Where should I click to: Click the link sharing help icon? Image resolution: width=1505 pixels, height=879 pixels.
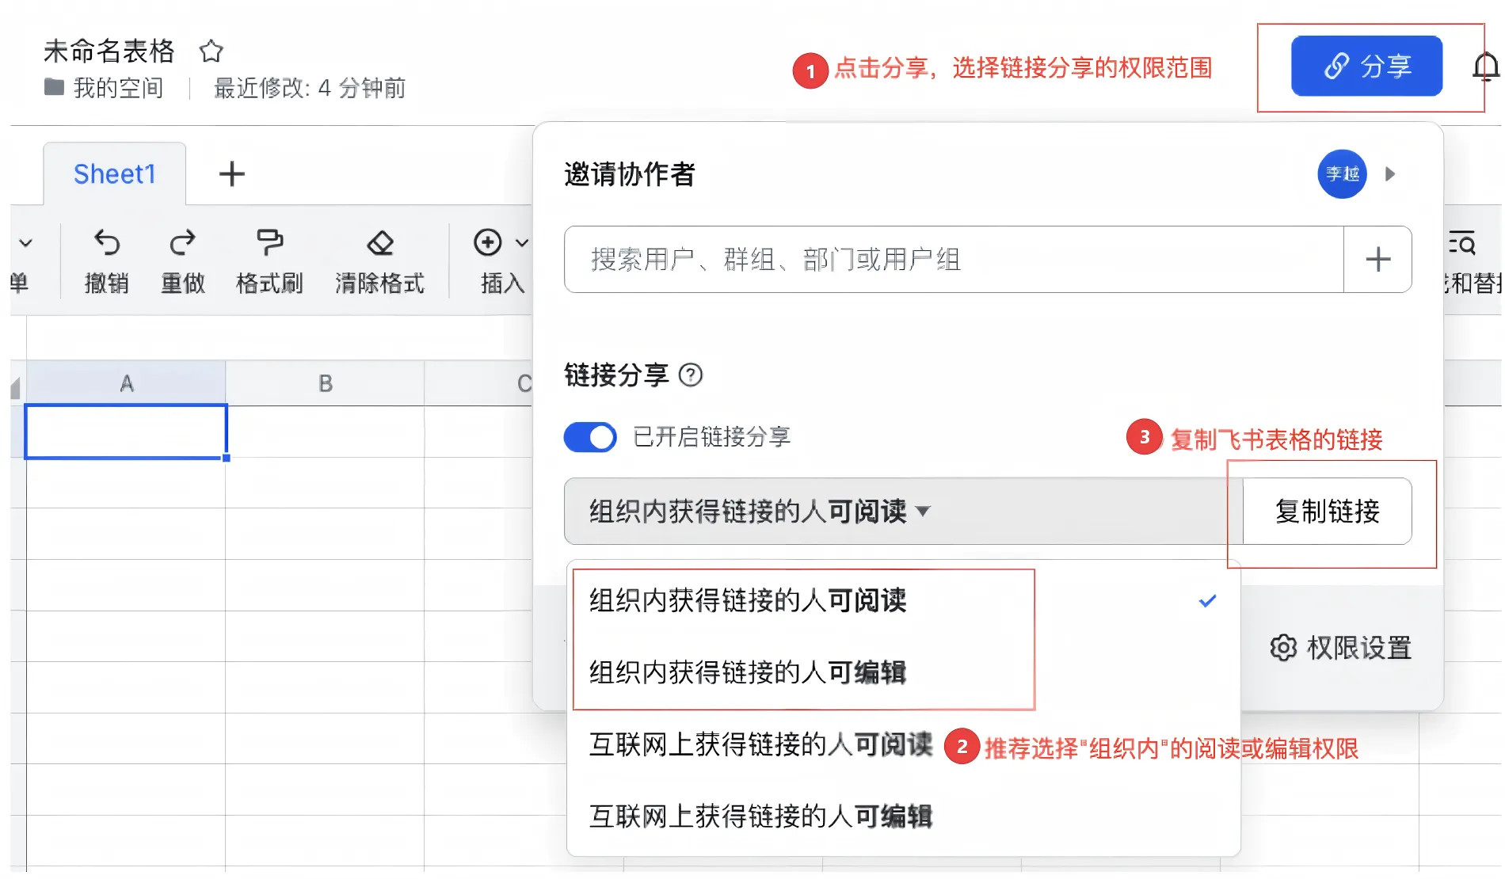point(691,375)
